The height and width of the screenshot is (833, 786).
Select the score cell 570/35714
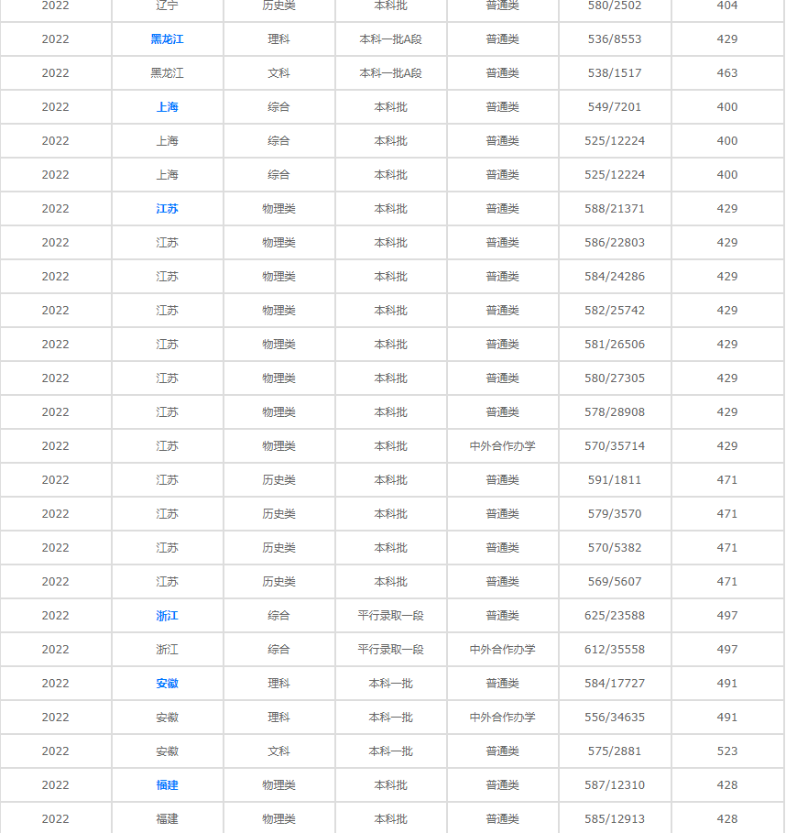pos(615,446)
